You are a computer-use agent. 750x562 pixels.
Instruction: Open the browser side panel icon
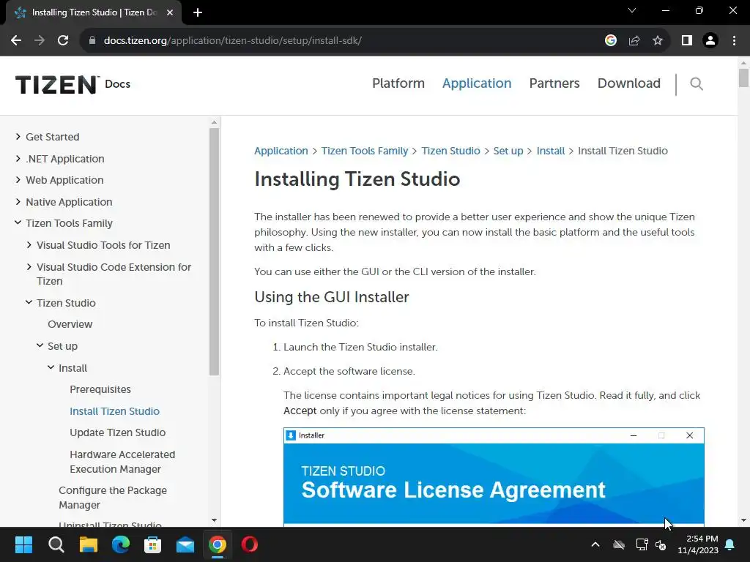tap(687, 41)
